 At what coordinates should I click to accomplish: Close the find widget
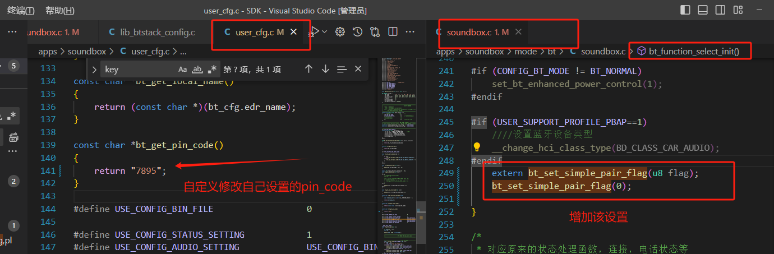coord(358,69)
